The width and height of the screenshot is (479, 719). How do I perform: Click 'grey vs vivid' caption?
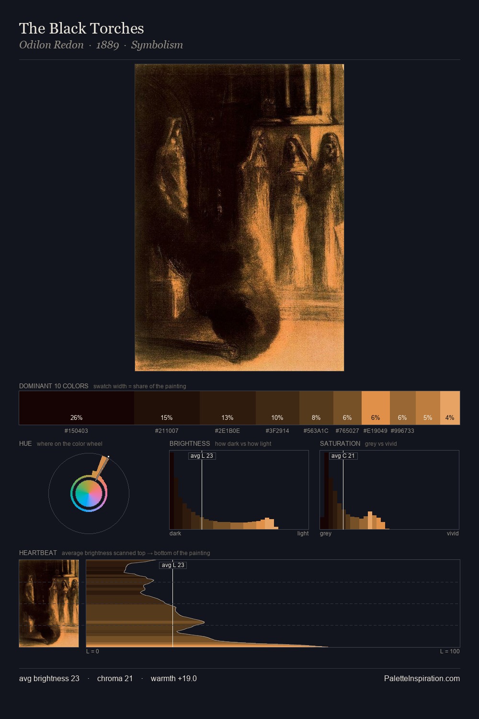[x=381, y=444]
